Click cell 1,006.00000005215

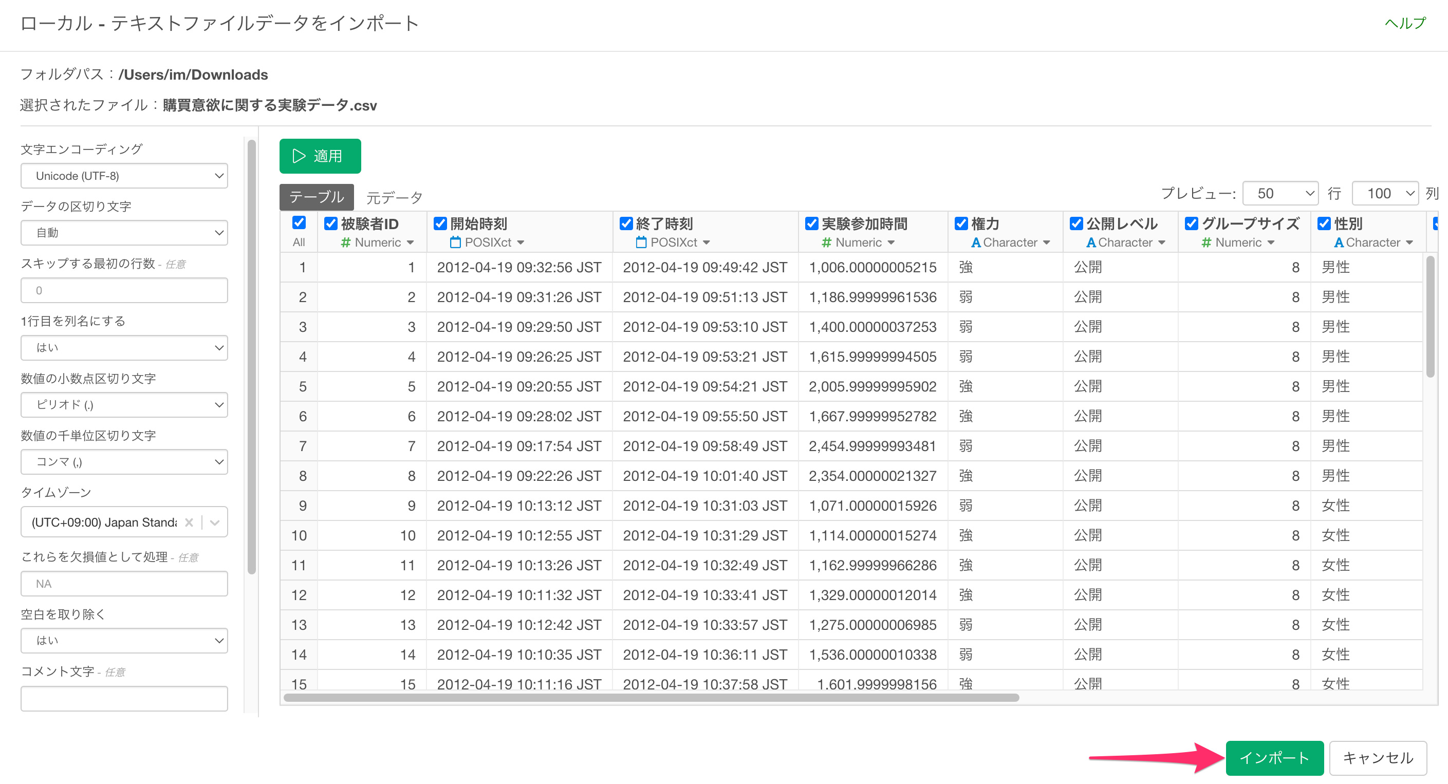(872, 268)
